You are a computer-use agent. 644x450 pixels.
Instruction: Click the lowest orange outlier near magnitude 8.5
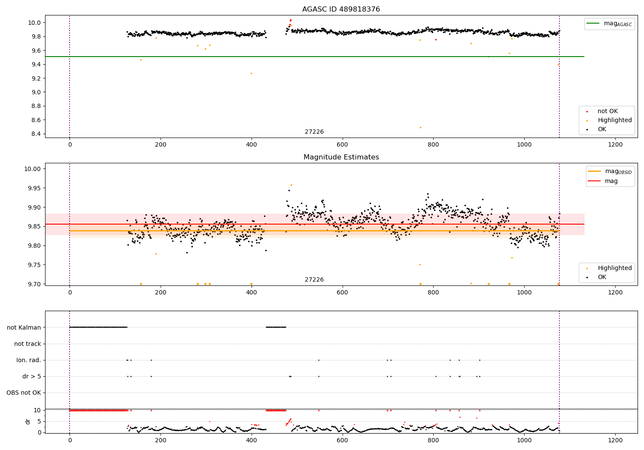420,127
